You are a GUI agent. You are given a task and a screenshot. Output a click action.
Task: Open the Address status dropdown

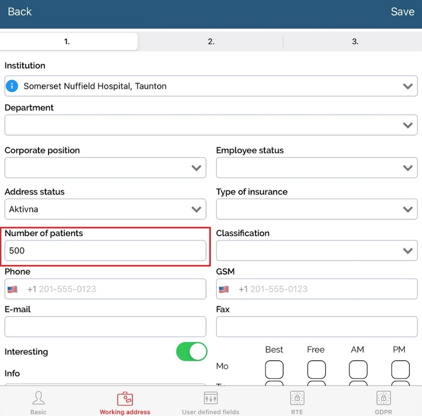[105, 209]
